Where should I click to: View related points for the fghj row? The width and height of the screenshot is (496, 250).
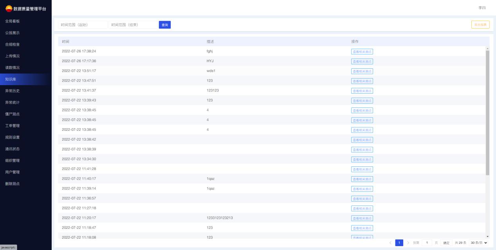(362, 52)
